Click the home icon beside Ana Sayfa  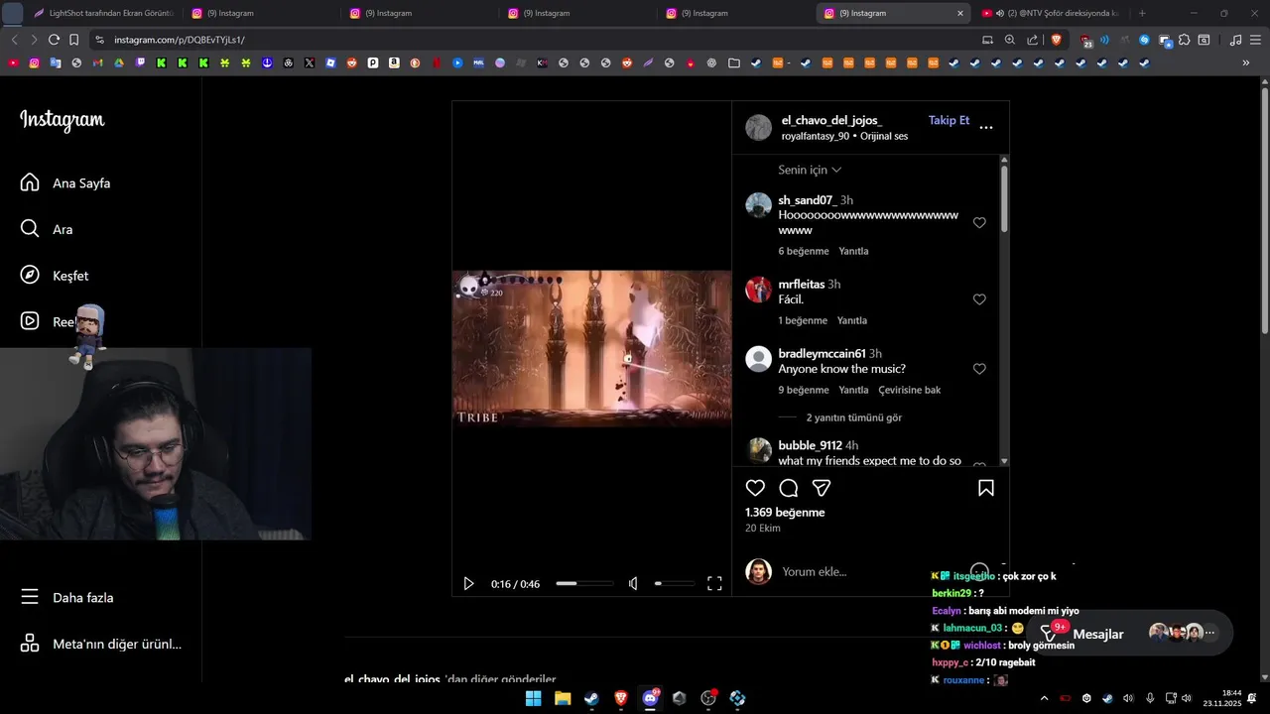(30, 182)
